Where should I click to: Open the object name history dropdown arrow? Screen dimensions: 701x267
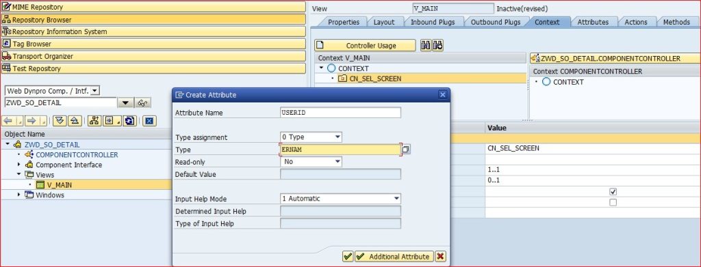125,103
